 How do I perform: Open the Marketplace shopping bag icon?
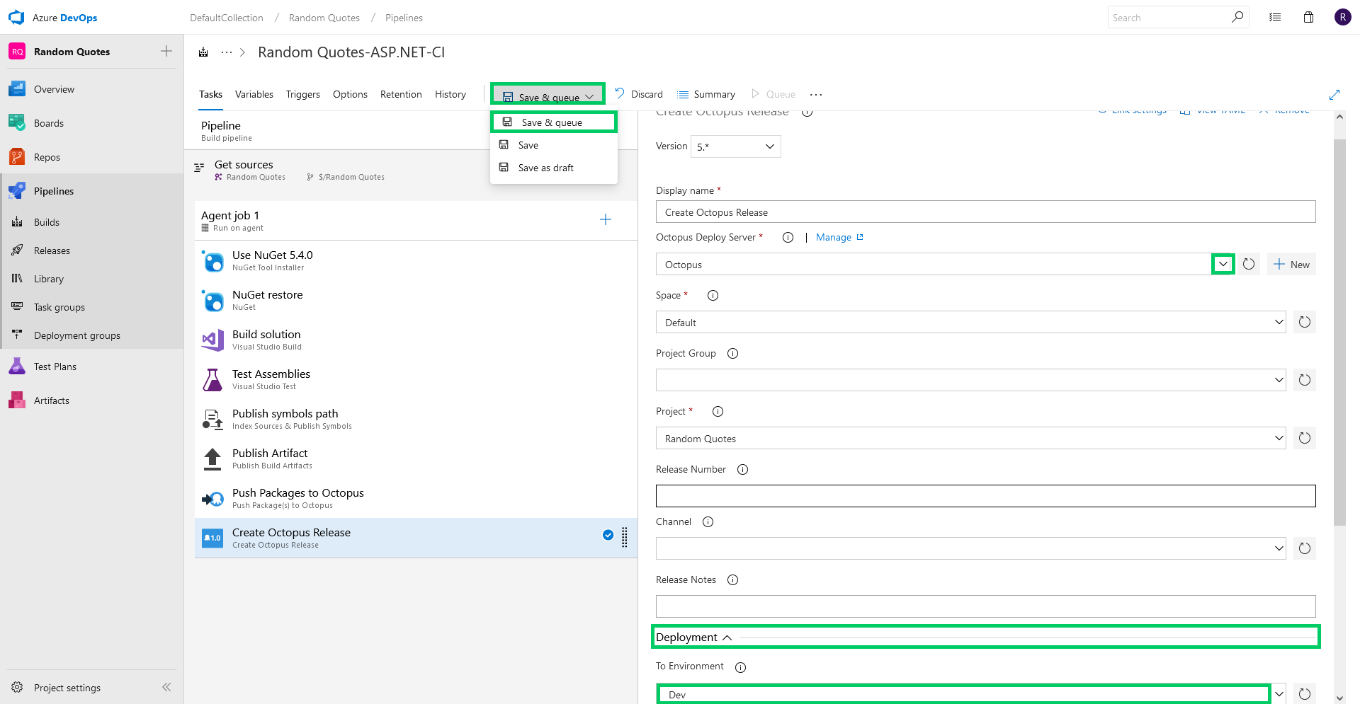(x=1308, y=18)
